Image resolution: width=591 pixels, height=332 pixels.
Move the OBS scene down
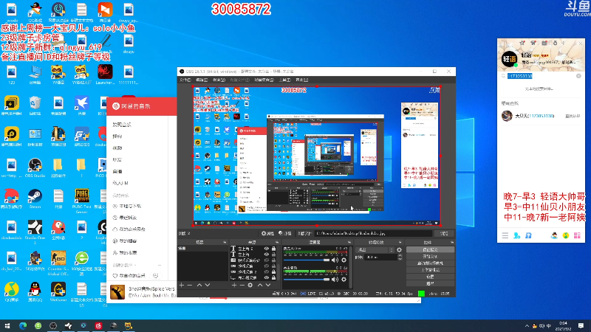pos(208,285)
